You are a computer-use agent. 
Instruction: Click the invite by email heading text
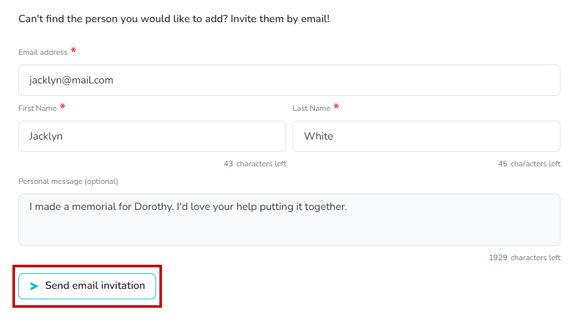coord(174,19)
